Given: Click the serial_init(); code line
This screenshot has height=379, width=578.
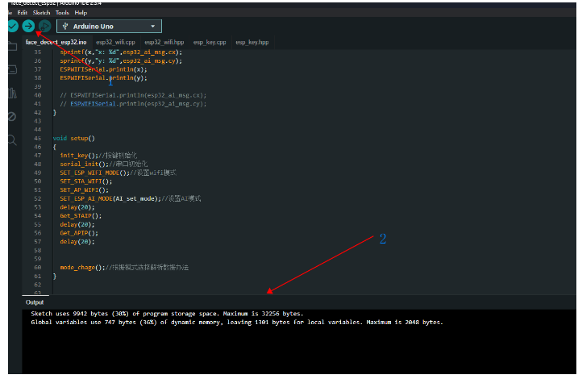Looking at the screenshot, I should point(103,164).
